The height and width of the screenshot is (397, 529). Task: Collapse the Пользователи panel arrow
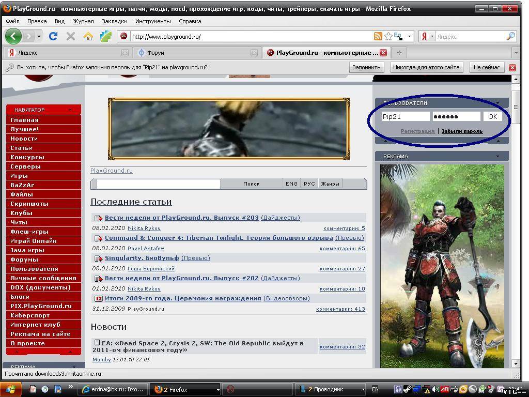tap(497, 103)
